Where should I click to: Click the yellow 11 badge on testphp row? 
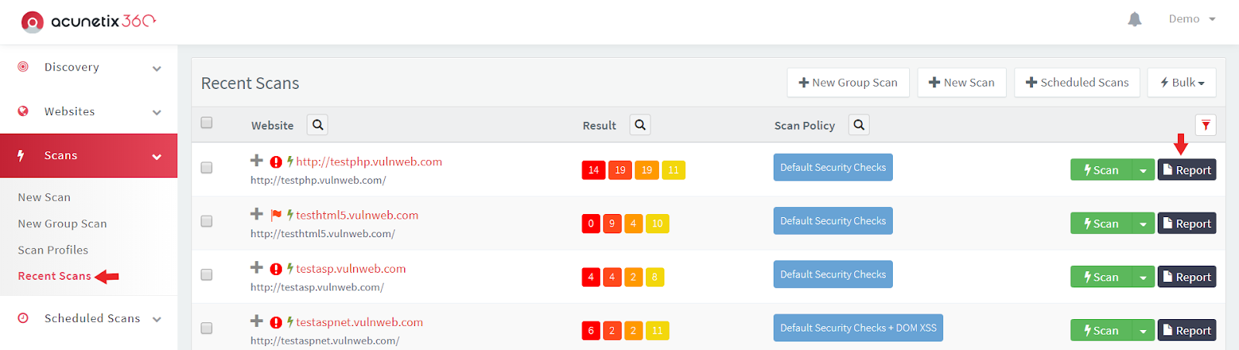[673, 170]
